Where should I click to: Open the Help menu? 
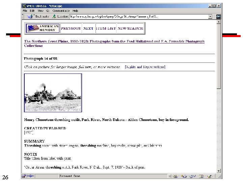(75, 11)
